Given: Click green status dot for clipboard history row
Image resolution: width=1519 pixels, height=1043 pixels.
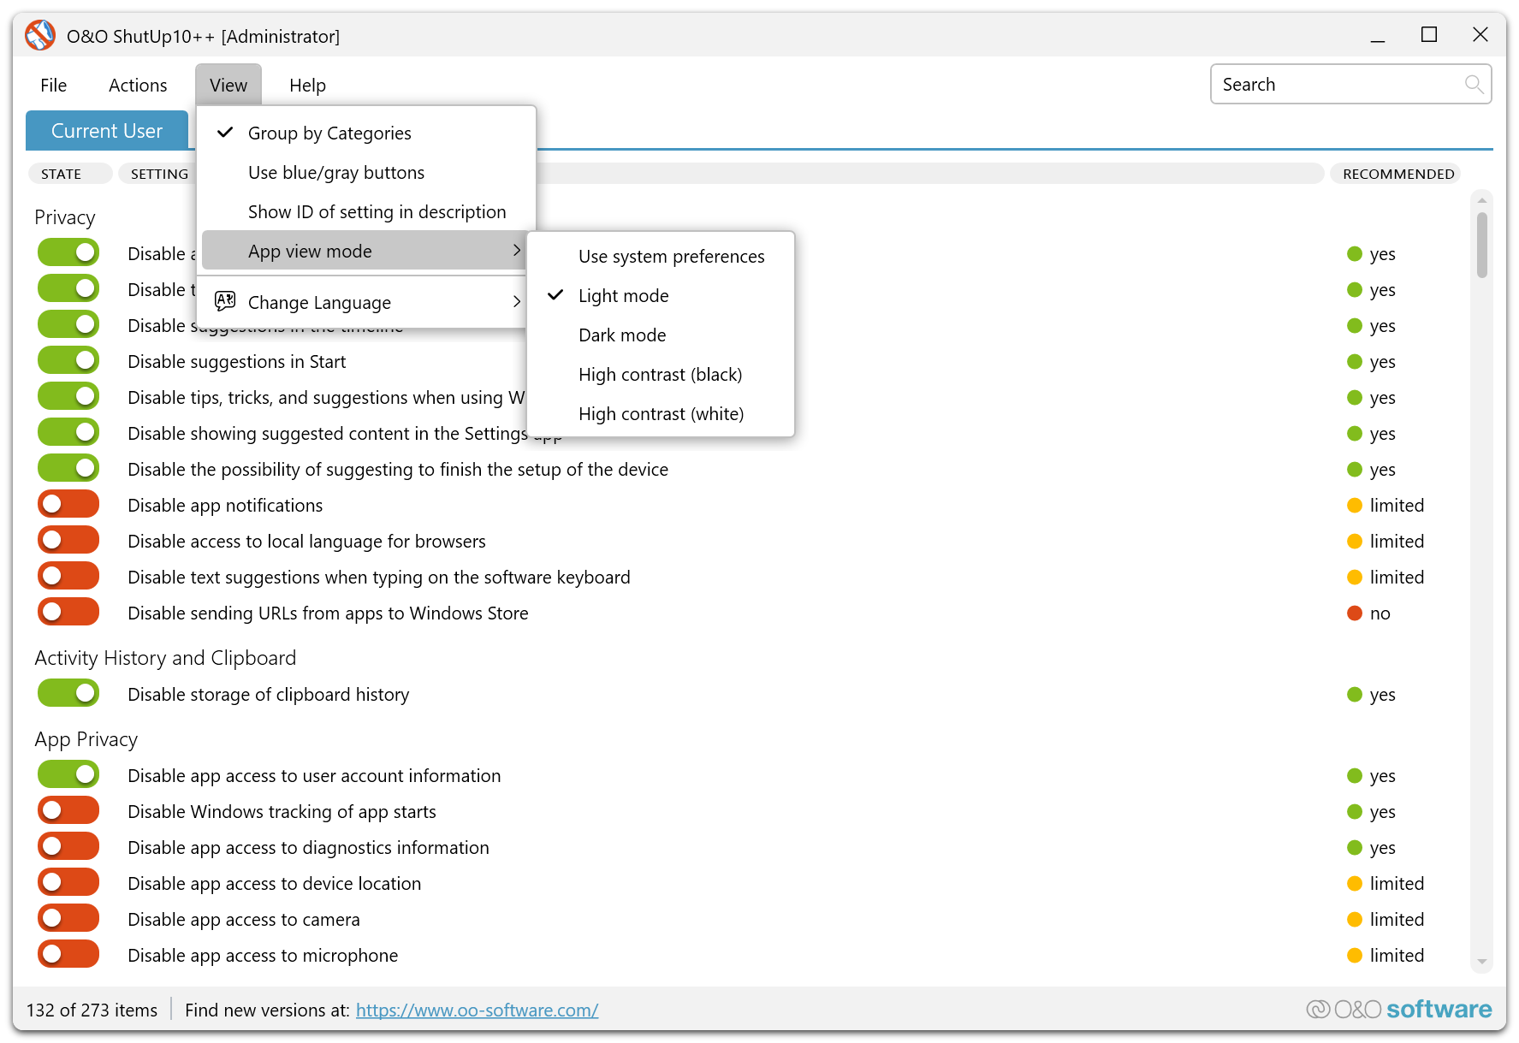Looking at the screenshot, I should pos(1355,695).
